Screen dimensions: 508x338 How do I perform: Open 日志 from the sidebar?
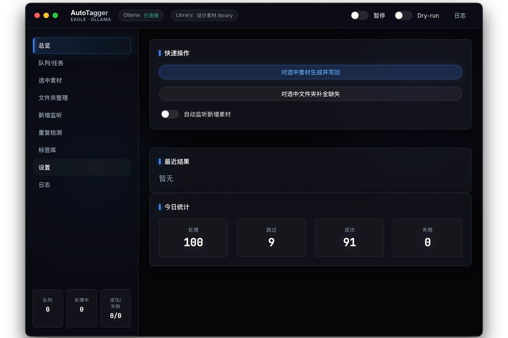tap(44, 185)
